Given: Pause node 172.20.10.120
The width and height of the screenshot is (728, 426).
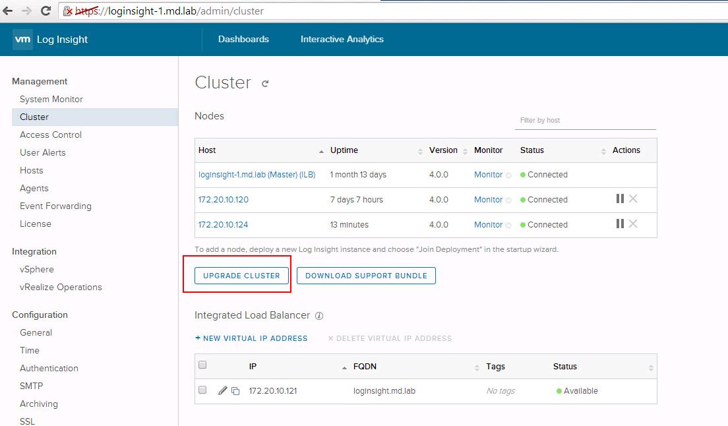Looking at the screenshot, I should pyautogui.click(x=619, y=199).
